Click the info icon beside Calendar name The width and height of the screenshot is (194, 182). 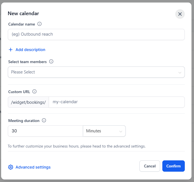(39, 24)
